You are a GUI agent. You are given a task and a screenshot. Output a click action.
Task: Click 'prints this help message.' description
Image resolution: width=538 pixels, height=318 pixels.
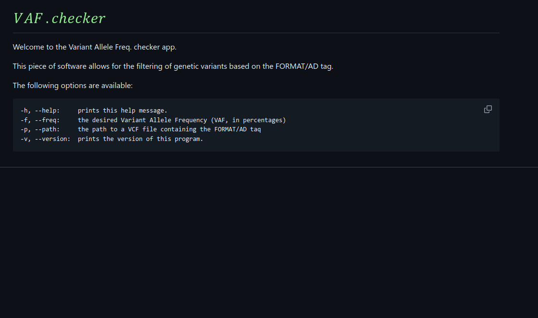[123, 111]
